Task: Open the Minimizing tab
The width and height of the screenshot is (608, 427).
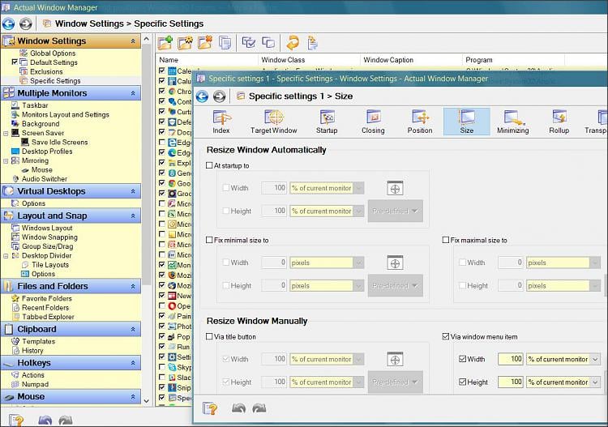Action: click(513, 122)
